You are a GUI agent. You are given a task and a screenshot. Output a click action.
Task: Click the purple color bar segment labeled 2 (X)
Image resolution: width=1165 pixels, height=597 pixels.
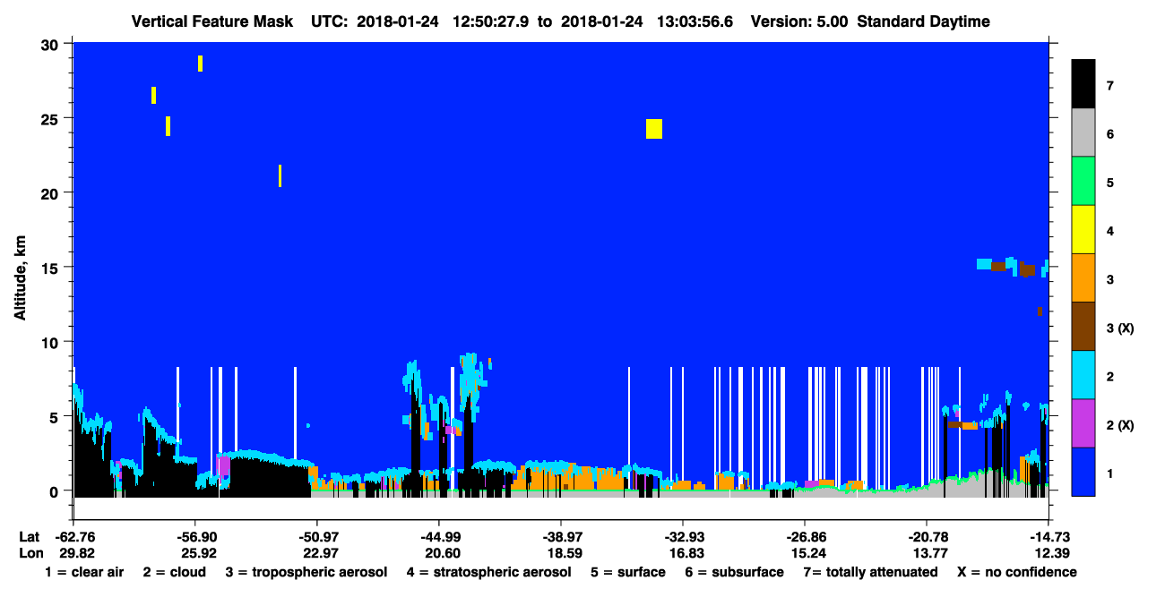coord(1083,422)
